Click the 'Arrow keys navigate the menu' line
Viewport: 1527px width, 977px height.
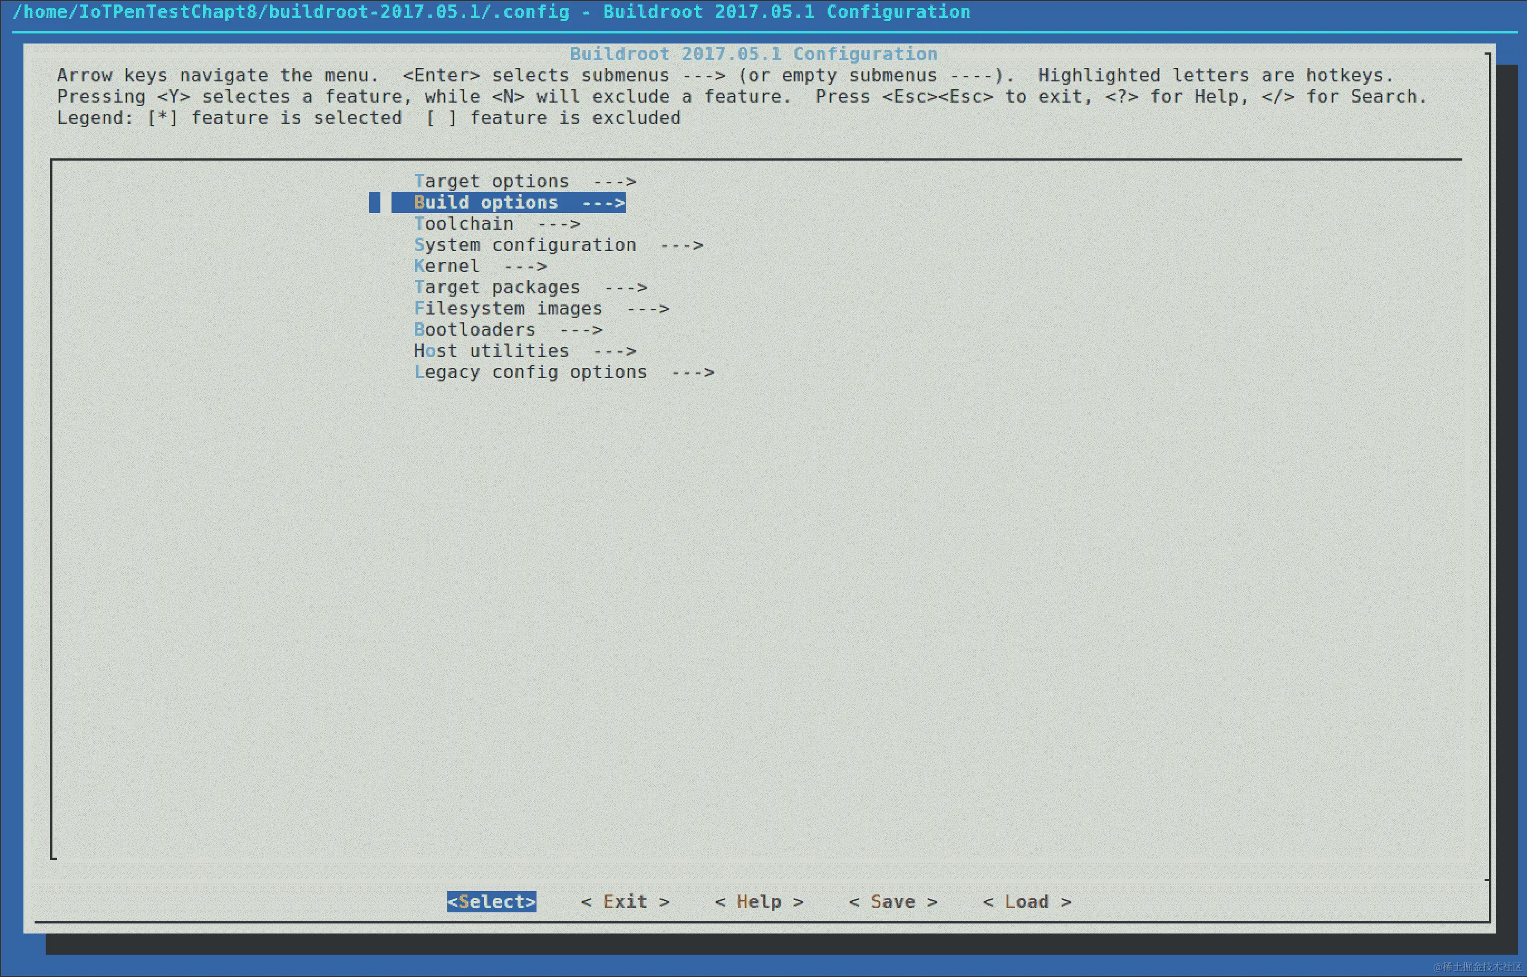point(725,75)
